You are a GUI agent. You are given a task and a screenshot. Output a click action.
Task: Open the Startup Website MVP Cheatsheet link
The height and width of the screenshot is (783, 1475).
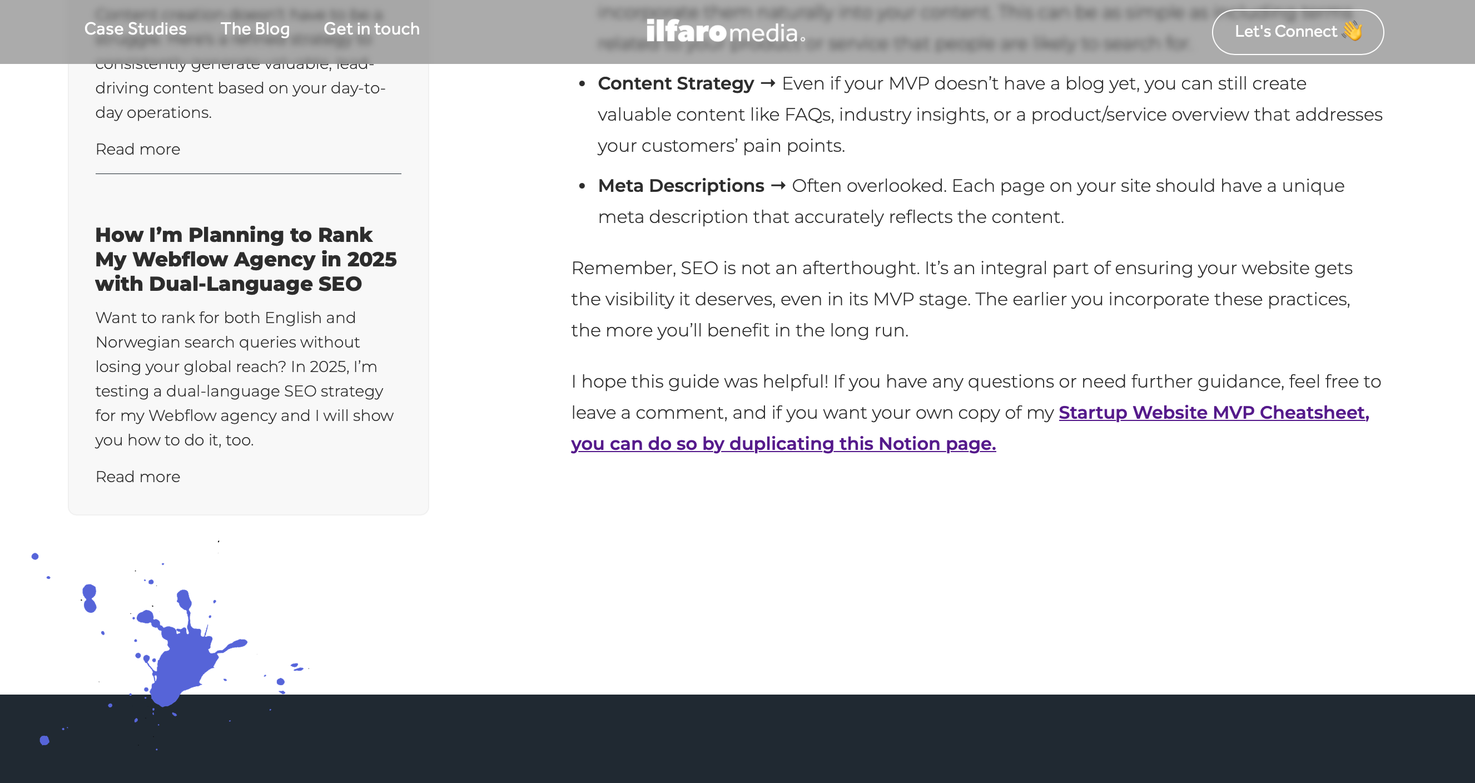(1213, 413)
